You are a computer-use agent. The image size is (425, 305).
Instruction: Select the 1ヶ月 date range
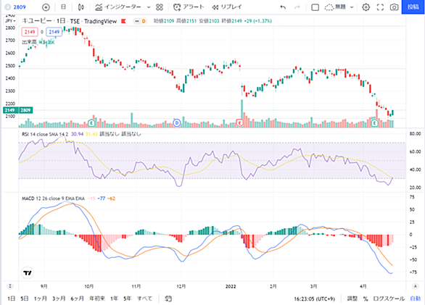[x=41, y=298]
